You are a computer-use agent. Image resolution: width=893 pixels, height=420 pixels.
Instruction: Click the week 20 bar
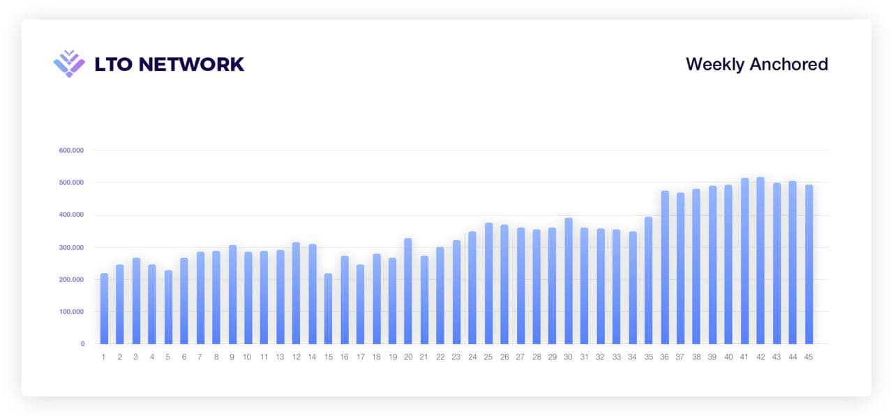click(408, 291)
